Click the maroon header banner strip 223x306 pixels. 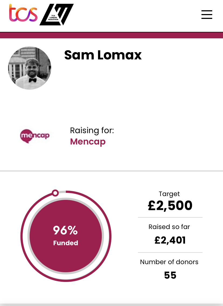(111, 35)
